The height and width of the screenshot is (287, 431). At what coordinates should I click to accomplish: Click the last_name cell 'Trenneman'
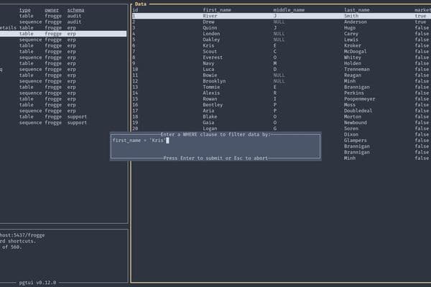coord(357,70)
